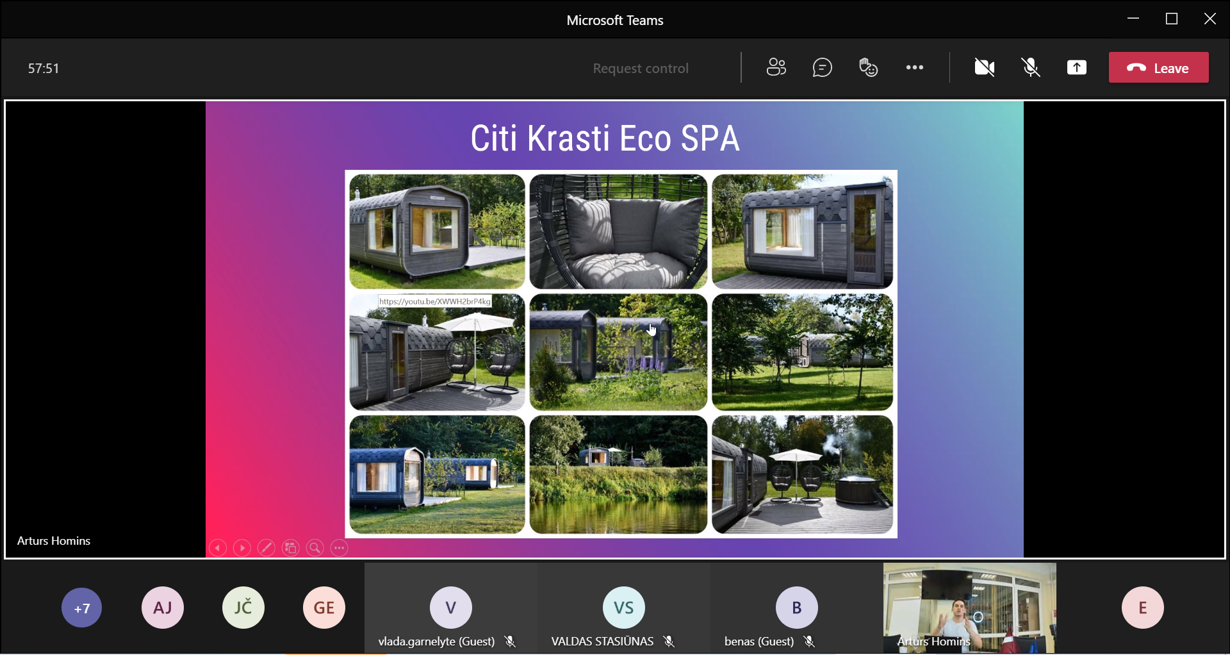Click the hanging chair cushion photo
1230x655 pixels.
coord(618,231)
